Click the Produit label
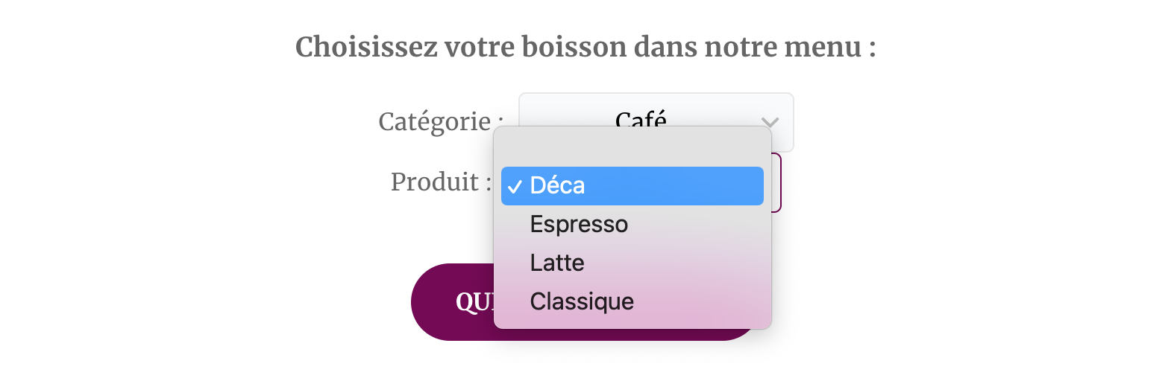This screenshot has width=1174, height=378. (442, 182)
